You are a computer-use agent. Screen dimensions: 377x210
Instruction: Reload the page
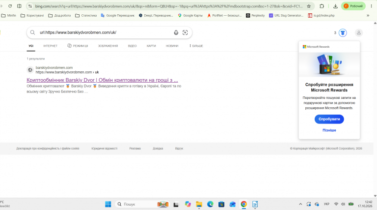10,6
